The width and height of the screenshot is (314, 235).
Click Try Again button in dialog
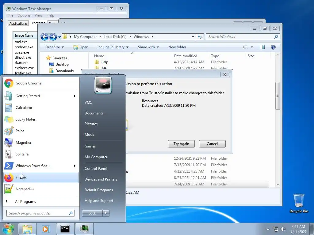(181, 144)
